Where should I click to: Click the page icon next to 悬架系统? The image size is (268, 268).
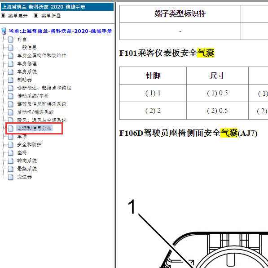point(11,169)
